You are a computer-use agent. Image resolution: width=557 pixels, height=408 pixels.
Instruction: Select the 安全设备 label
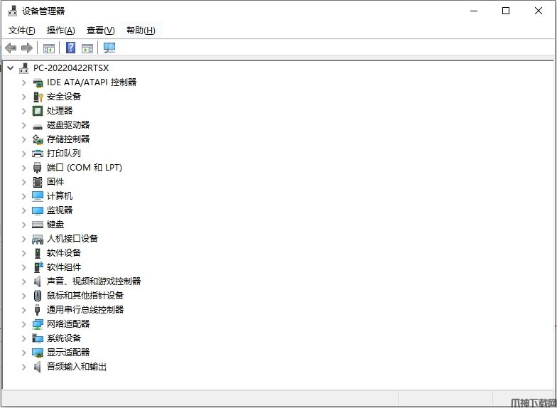click(x=64, y=97)
